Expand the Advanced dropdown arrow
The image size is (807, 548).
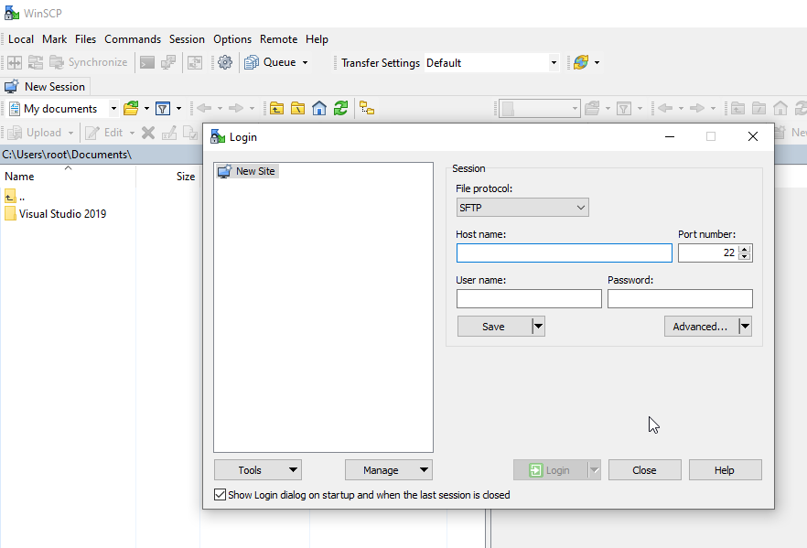pyautogui.click(x=745, y=327)
